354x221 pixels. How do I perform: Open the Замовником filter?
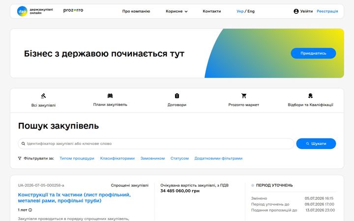[x=152, y=158]
